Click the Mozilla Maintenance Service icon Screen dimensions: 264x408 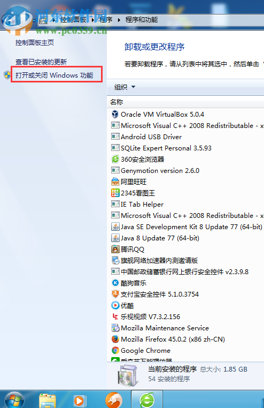click(x=115, y=328)
